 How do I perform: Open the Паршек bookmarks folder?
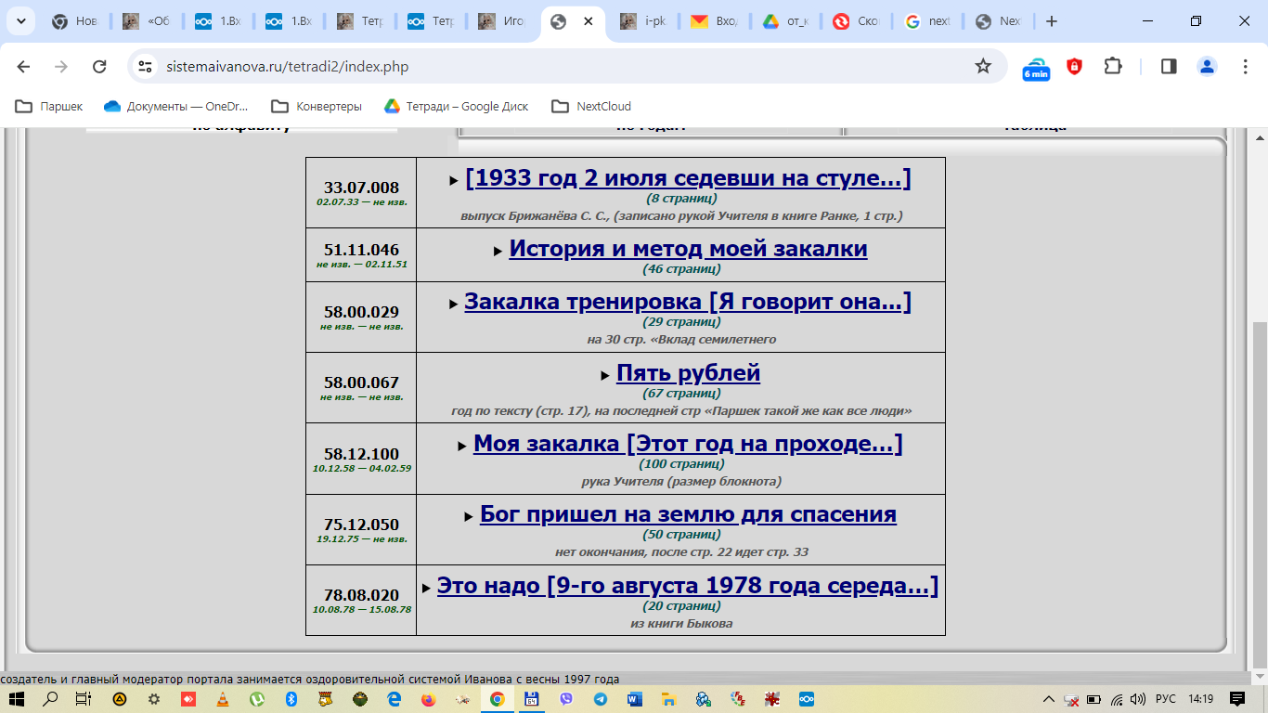(x=49, y=106)
